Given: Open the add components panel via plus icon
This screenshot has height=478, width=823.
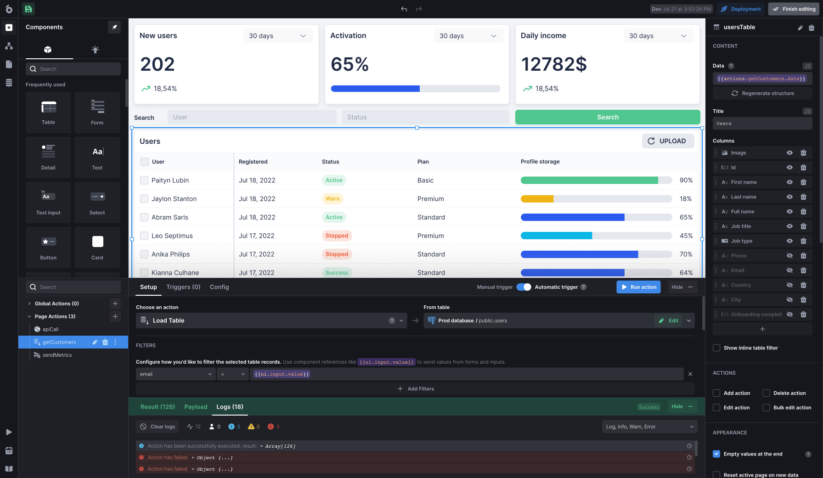Looking at the screenshot, I should tap(9, 28).
